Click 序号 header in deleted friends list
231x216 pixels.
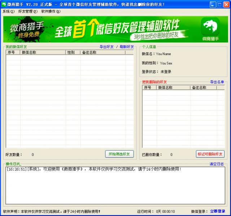(x=149, y=88)
